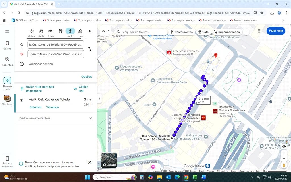The image size is (291, 182).
Task: Click Visualizar route preview
Action: [x=53, y=107]
